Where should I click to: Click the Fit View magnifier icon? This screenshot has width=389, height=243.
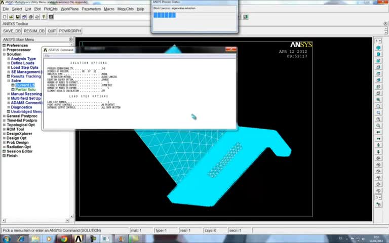pos(378,100)
